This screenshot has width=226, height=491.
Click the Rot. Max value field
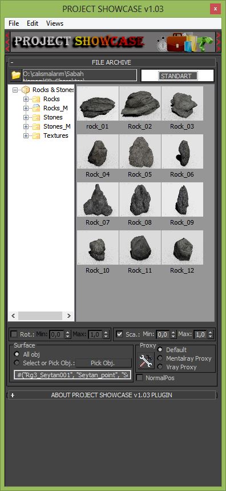coord(95,334)
